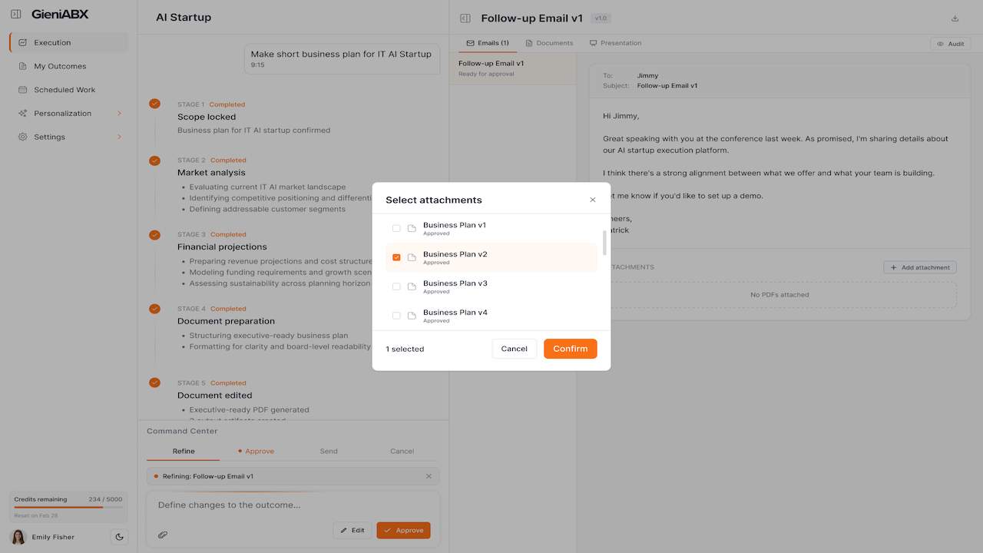Open the Presentation tab
The image size is (983, 553).
click(x=615, y=43)
